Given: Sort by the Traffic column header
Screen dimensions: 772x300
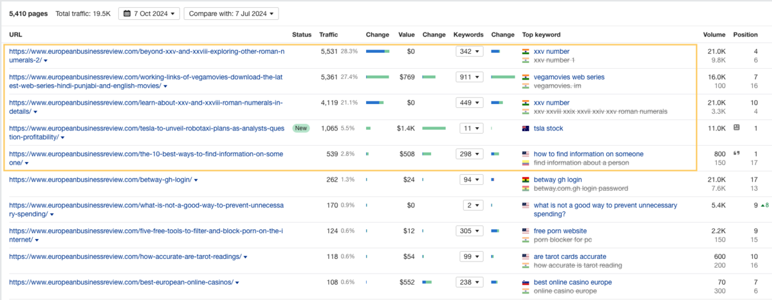Looking at the screenshot, I should tap(328, 35).
